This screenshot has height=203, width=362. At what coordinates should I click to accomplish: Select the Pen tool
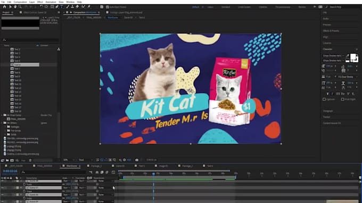[x=57, y=7]
